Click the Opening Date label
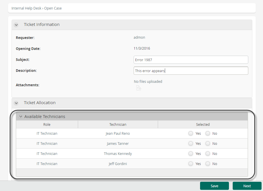Image resolution: width=263 pixels, height=191 pixels. click(28, 49)
